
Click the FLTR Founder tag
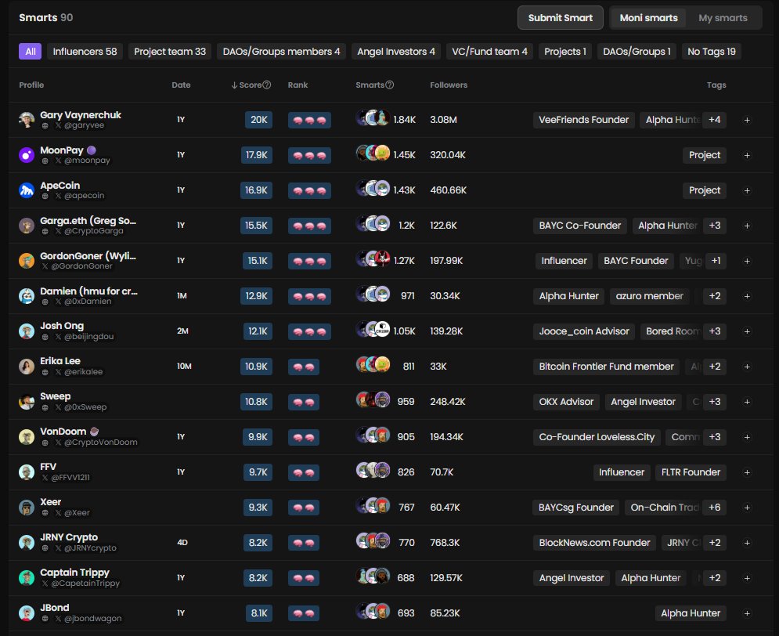[x=691, y=472]
